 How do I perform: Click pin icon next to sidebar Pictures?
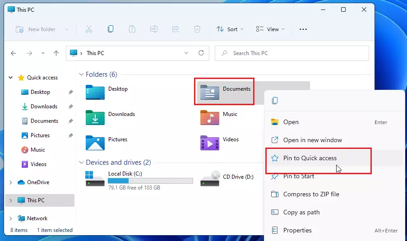coord(70,135)
